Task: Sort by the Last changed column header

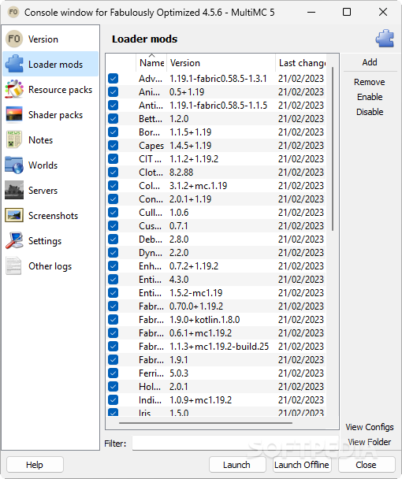Action: click(x=301, y=63)
